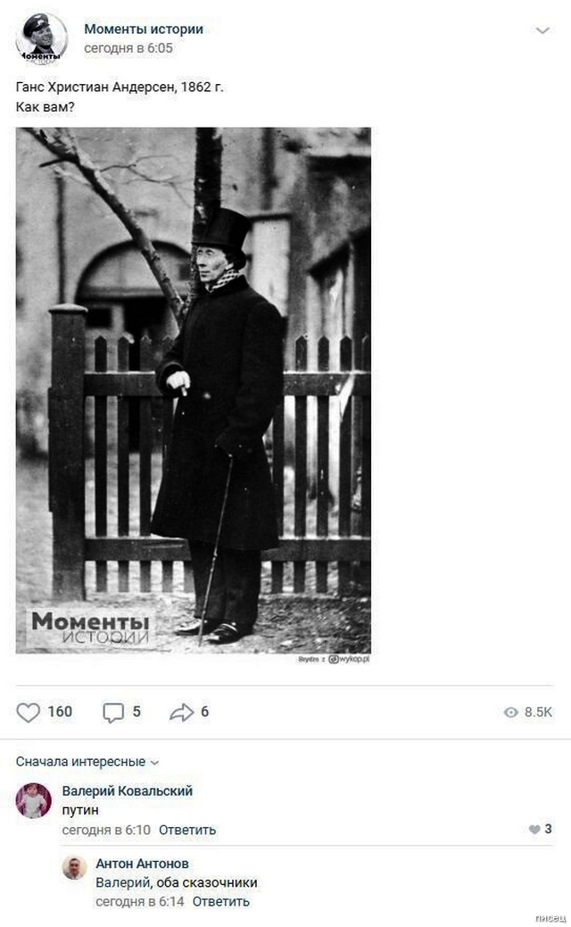Open Сначала интересные sorting dropdown
Image resolution: width=571 pixels, height=927 pixels.
[87, 762]
